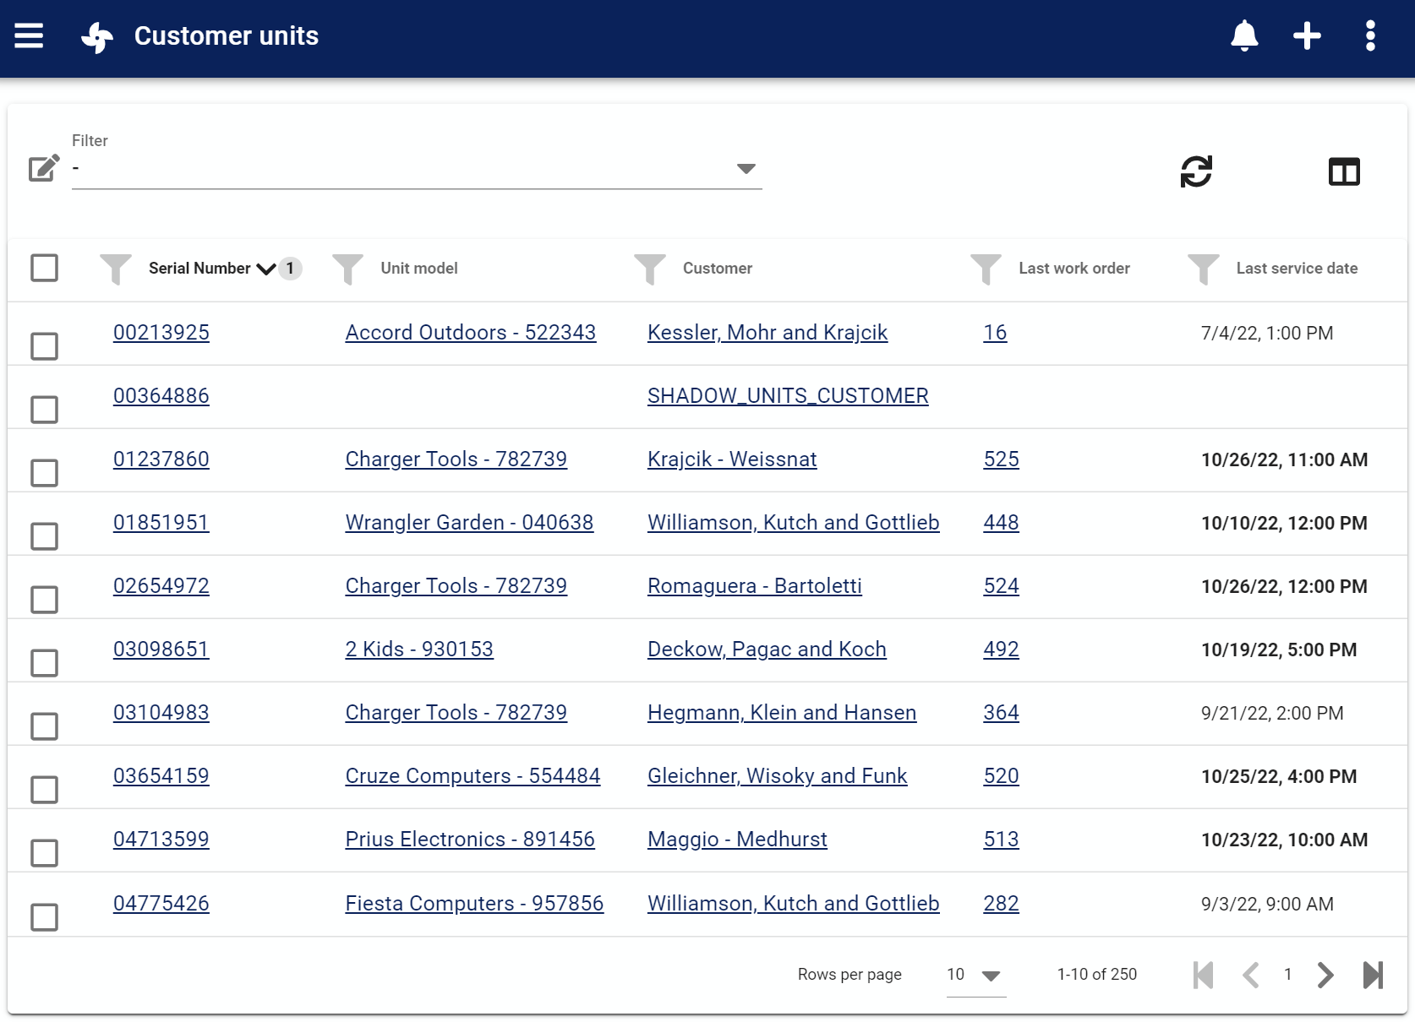Click the fan-shaped app logo
The width and height of the screenshot is (1415, 1022).
97,36
